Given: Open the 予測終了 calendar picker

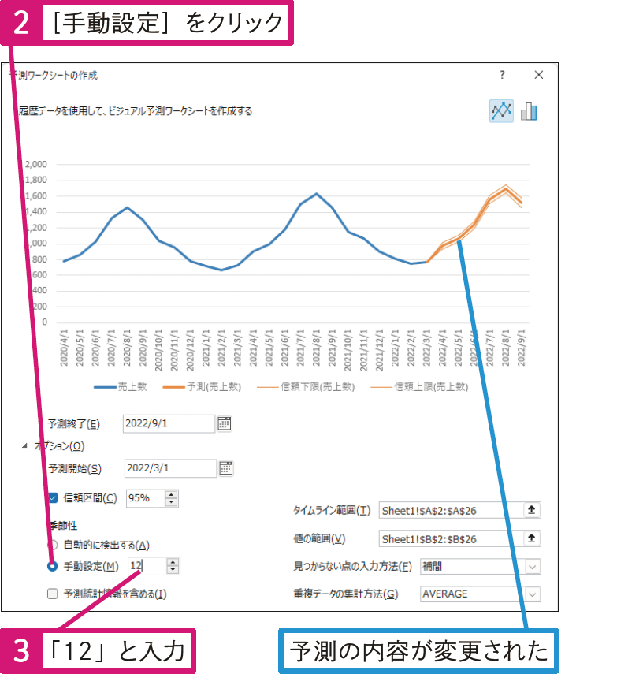Looking at the screenshot, I should (225, 424).
